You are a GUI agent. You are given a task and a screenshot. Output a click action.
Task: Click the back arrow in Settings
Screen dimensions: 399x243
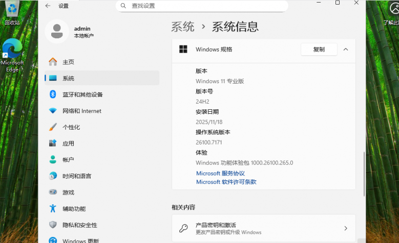tap(48, 6)
